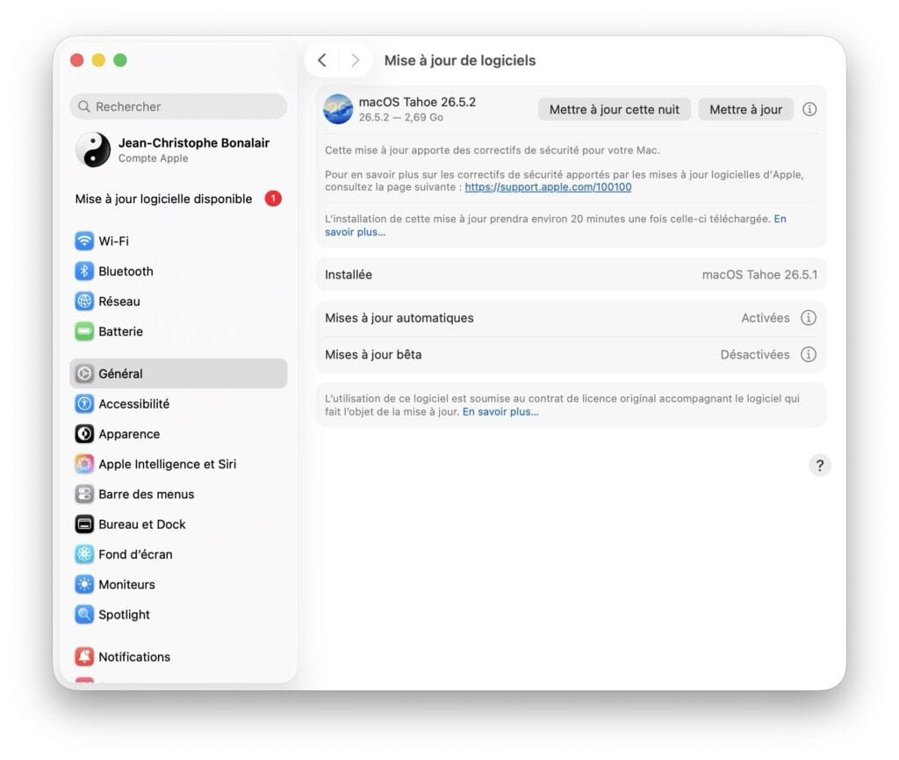
Task: Select Accessibilité label in the sidebar
Action: point(134,404)
